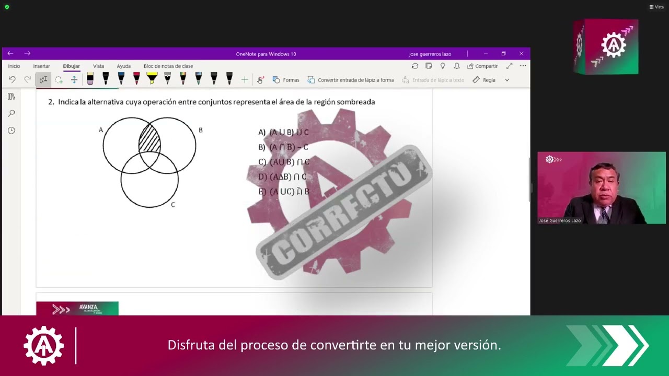Go back with the OneNote back arrow

click(x=10, y=53)
